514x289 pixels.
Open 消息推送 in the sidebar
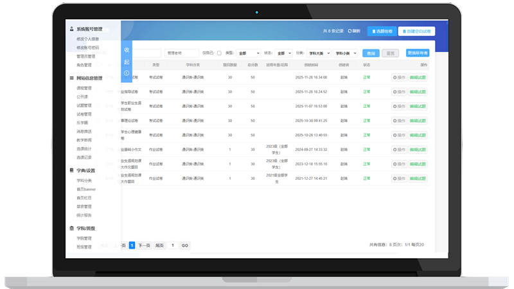click(84, 132)
